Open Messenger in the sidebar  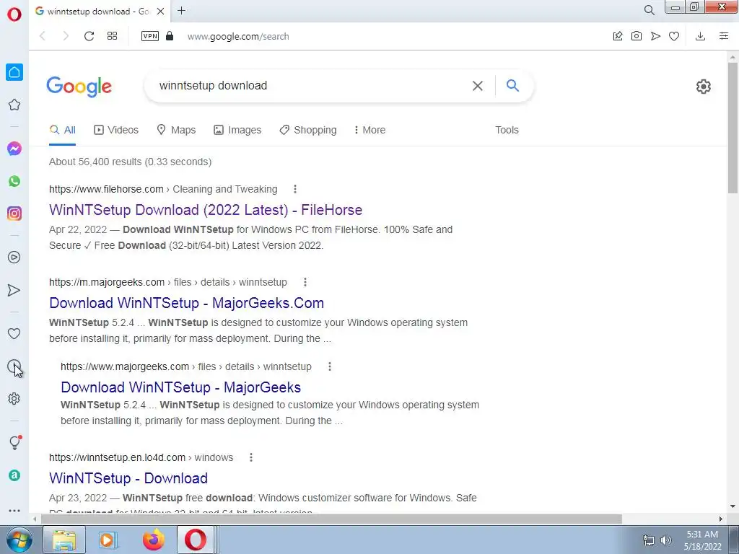[14, 149]
